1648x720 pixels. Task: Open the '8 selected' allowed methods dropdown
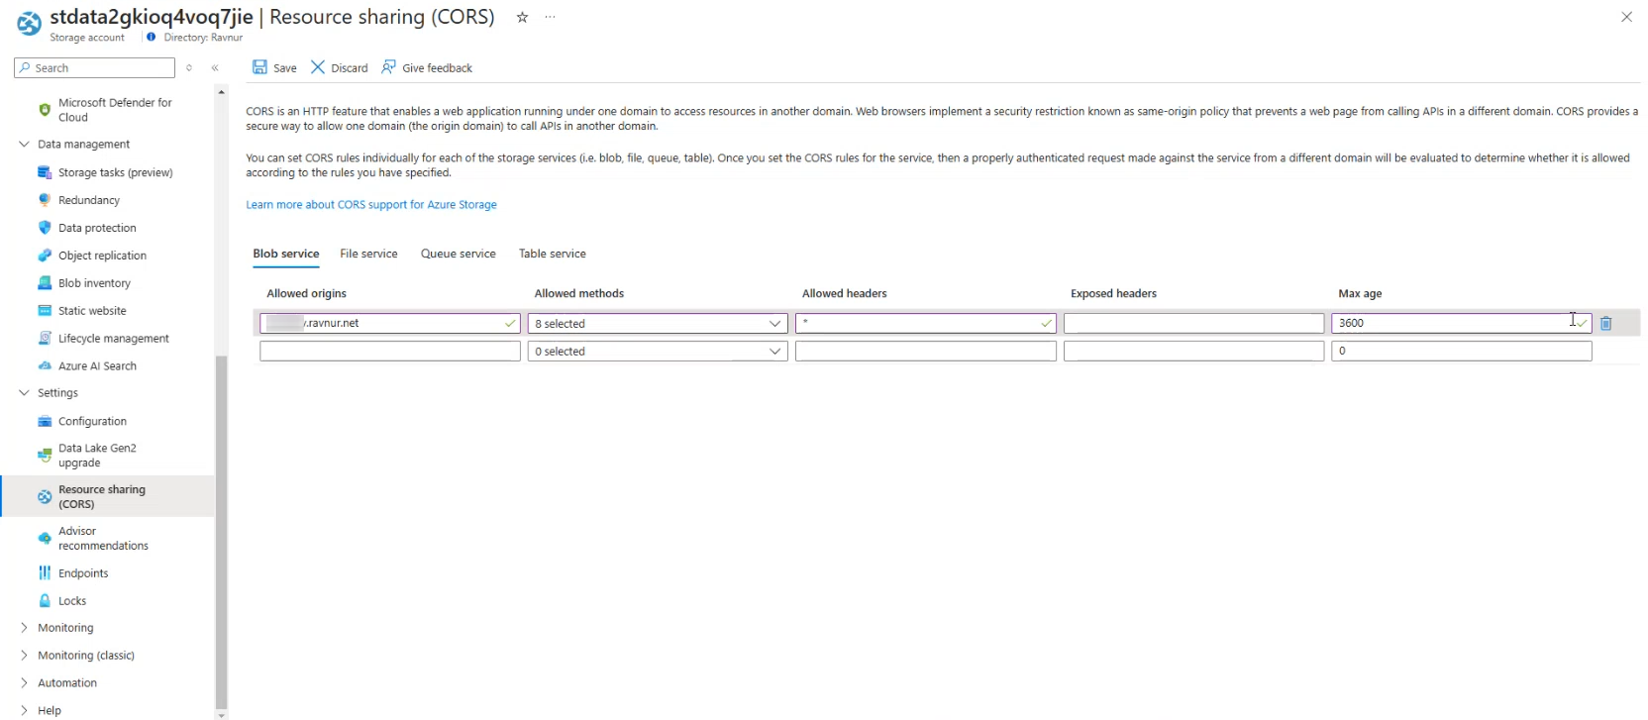pyautogui.click(x=658, y=324)
